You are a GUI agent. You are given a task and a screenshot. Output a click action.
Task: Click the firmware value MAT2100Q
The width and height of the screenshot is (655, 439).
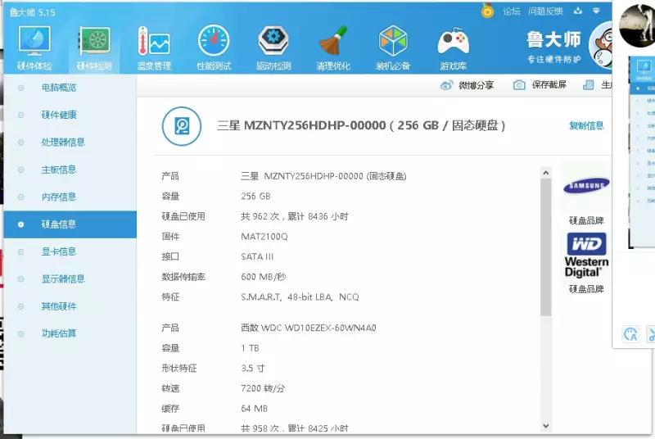pos(264,237)
